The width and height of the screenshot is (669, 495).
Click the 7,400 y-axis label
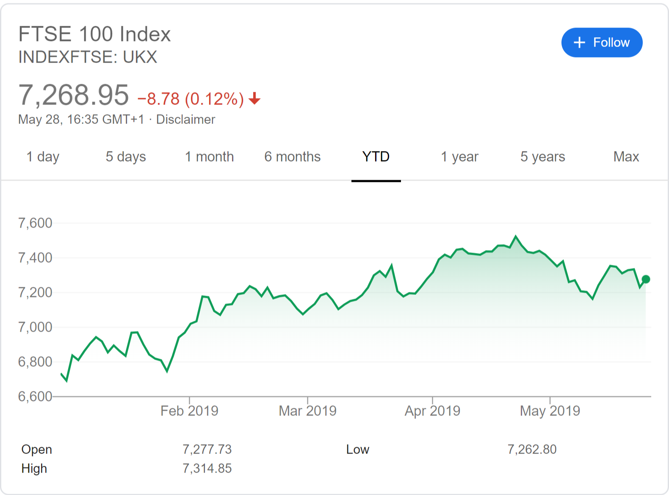[x=35, y=258]
